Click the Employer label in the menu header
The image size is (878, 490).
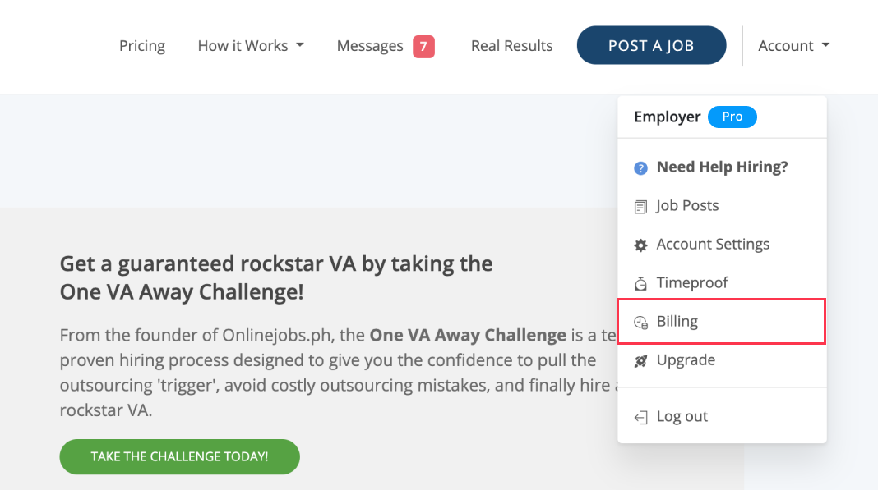667,117
